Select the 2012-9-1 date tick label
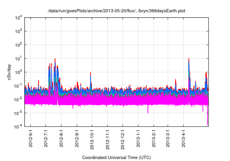Screen dimensions: 230x161 (x=77, y=139)
